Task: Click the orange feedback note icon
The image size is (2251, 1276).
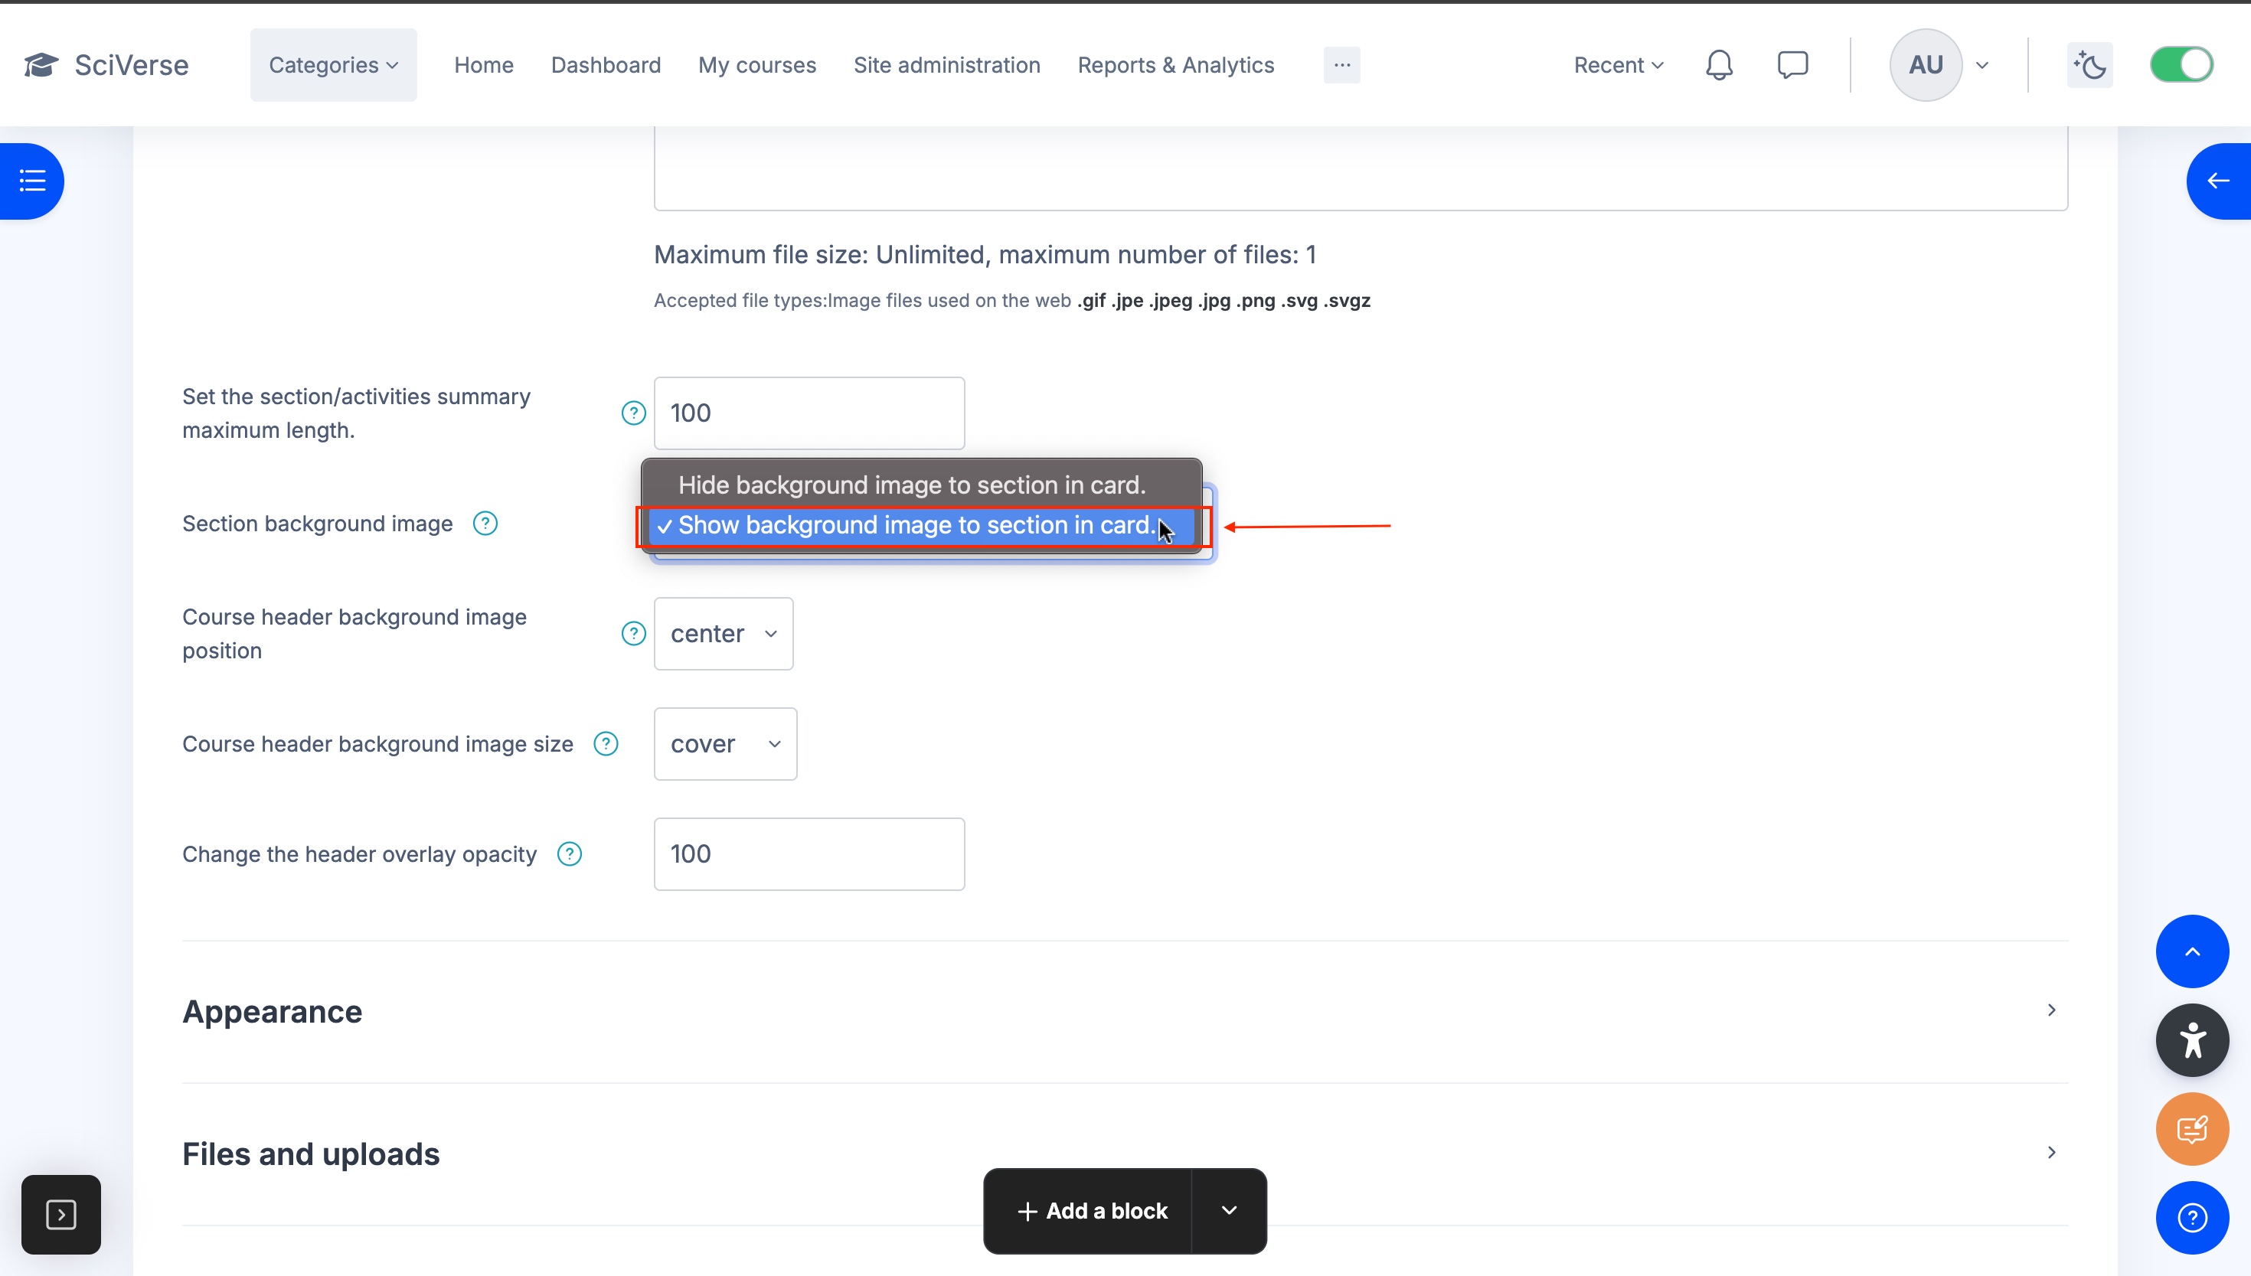Action: pos(2191,1129)
